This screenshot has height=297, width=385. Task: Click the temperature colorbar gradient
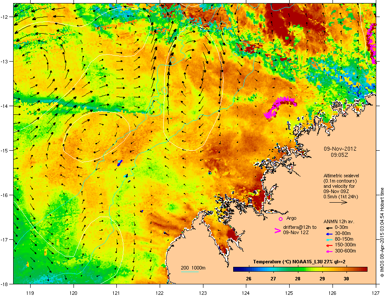(x=300, y=269)
